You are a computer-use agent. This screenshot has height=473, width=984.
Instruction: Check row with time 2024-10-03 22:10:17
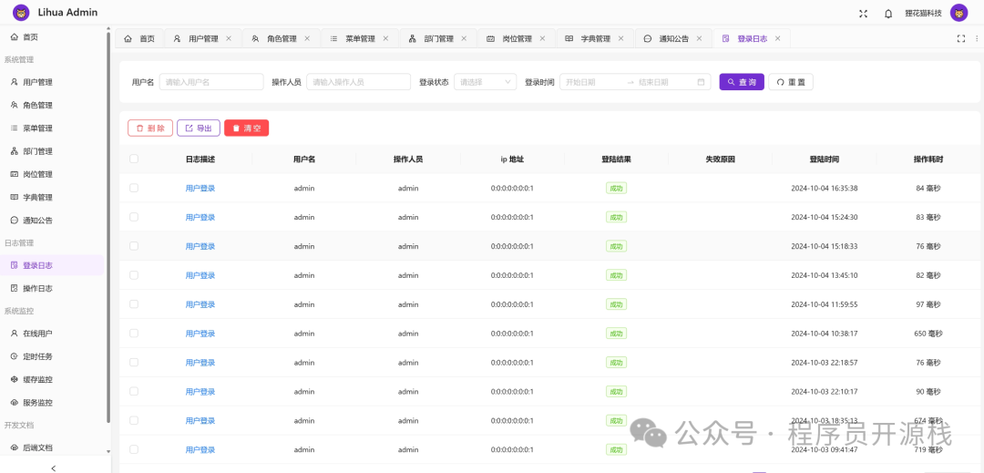[x=134, y=392]
